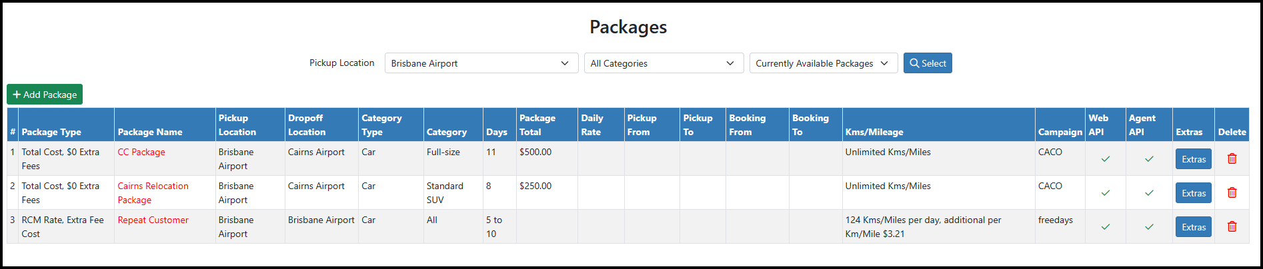Toggle Web API check for CC Package
Viewport: 1263px width, 269px height.
point(1105,159)
